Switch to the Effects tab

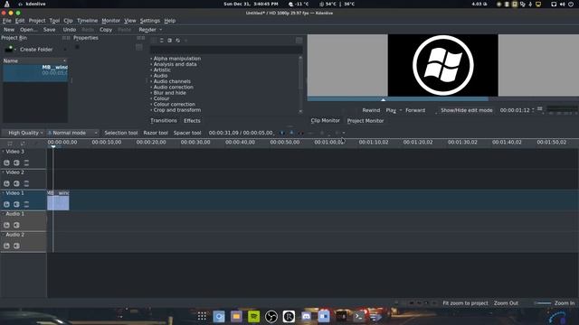tap(192, 120)
